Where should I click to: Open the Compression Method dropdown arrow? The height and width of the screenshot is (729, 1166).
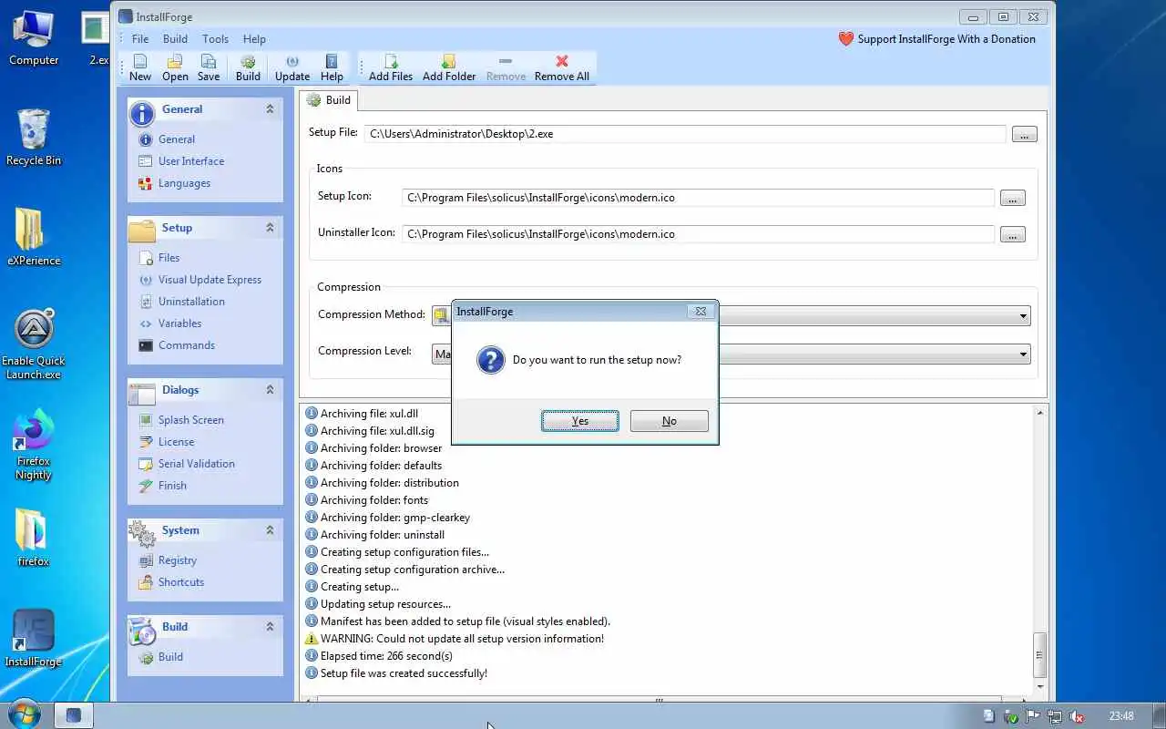coord(1024,316)
